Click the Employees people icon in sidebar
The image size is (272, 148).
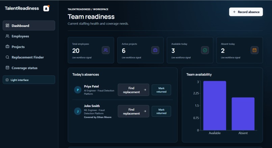click(7, 36)
